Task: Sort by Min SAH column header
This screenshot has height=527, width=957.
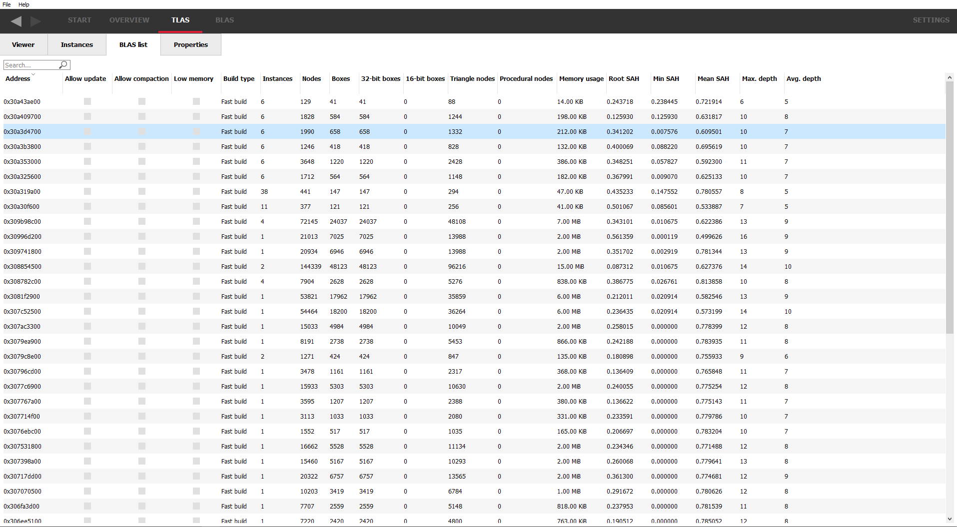Action: click(666, 78)
